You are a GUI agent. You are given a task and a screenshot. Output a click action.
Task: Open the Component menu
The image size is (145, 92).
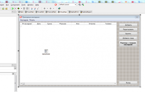(15, 5)
